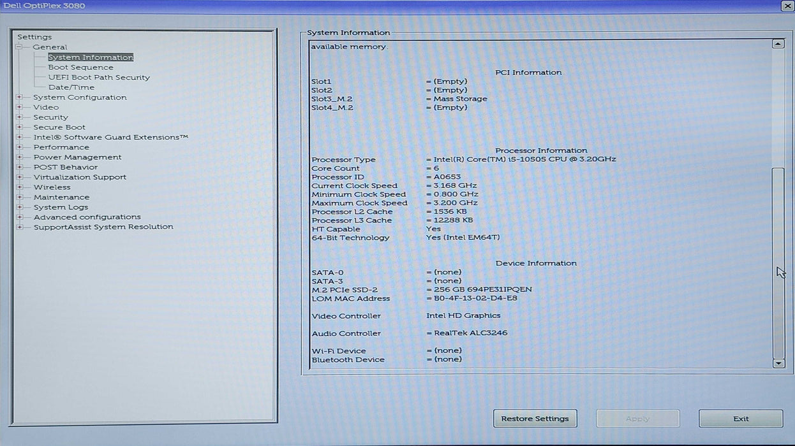The image size is (795, 446).
Task: Select Wireless label
Action: (52, 187)
